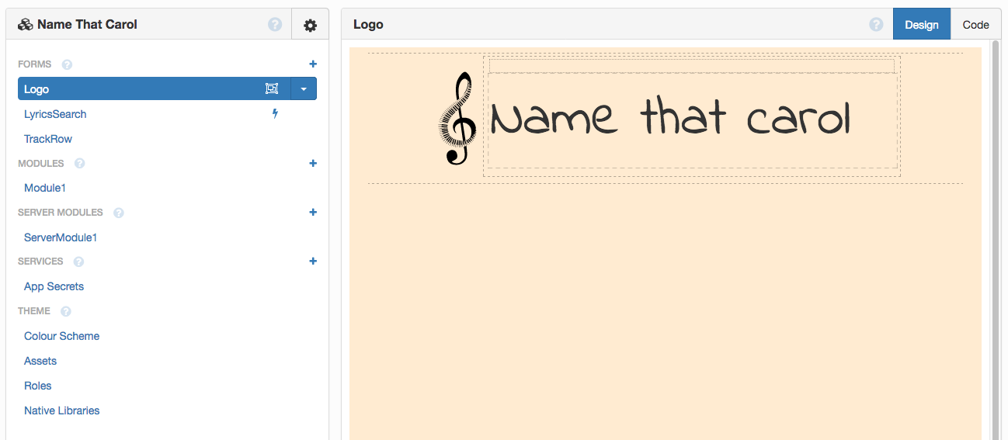This screenshot has width=1008, height=440.
Task: Open ServerModule1 in the editor
Action: coord(61,237)
